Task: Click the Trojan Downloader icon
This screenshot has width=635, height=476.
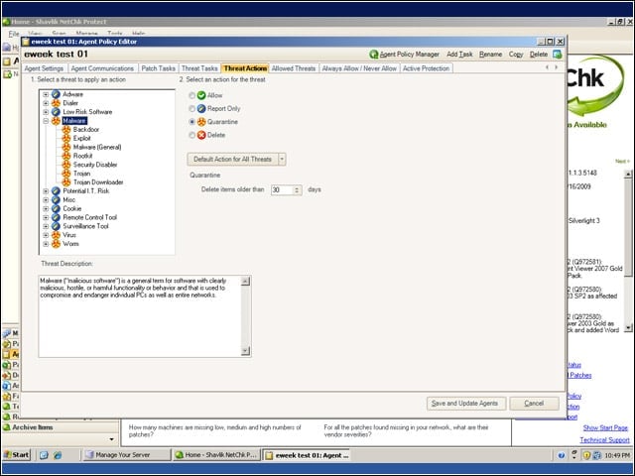Action: [66, 182]
